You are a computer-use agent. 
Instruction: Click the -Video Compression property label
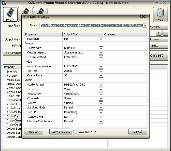pyautogui.click(x=39, y=66)
